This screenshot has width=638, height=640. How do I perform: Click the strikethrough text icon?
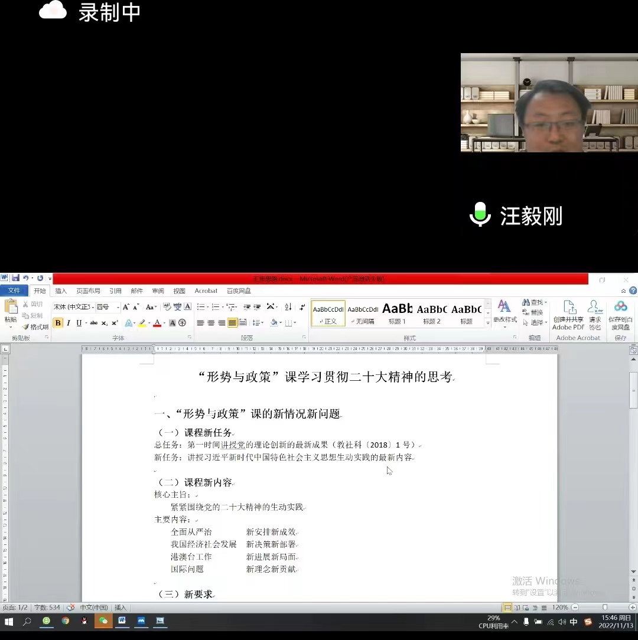click(x=93, y=323)
